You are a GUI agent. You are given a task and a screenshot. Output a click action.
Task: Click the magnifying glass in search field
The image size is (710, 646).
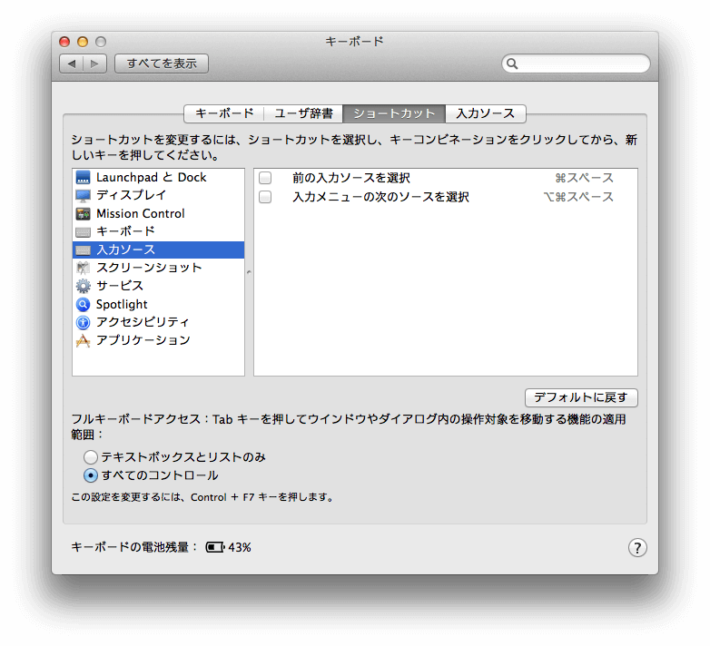coord(512,64)
